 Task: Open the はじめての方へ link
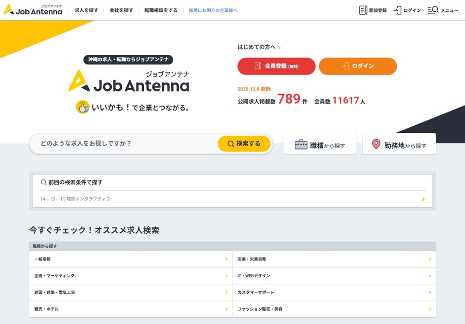257,46
